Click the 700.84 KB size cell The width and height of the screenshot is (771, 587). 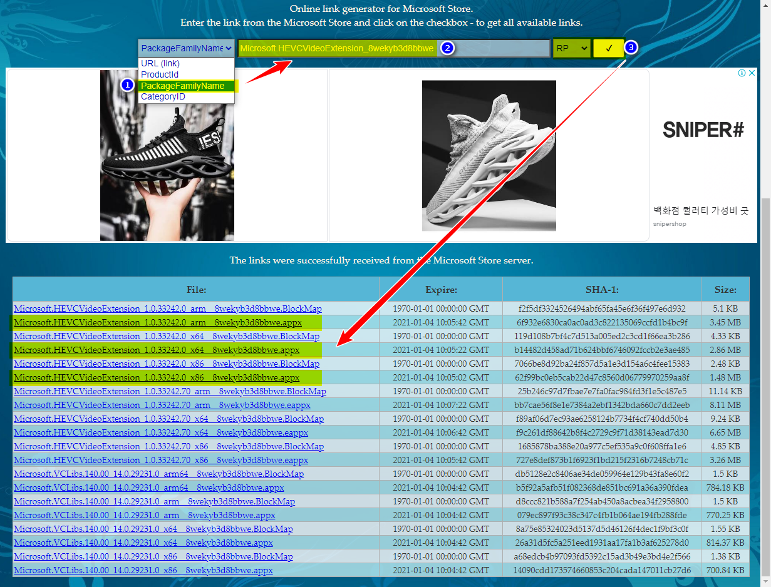(725, 570)
